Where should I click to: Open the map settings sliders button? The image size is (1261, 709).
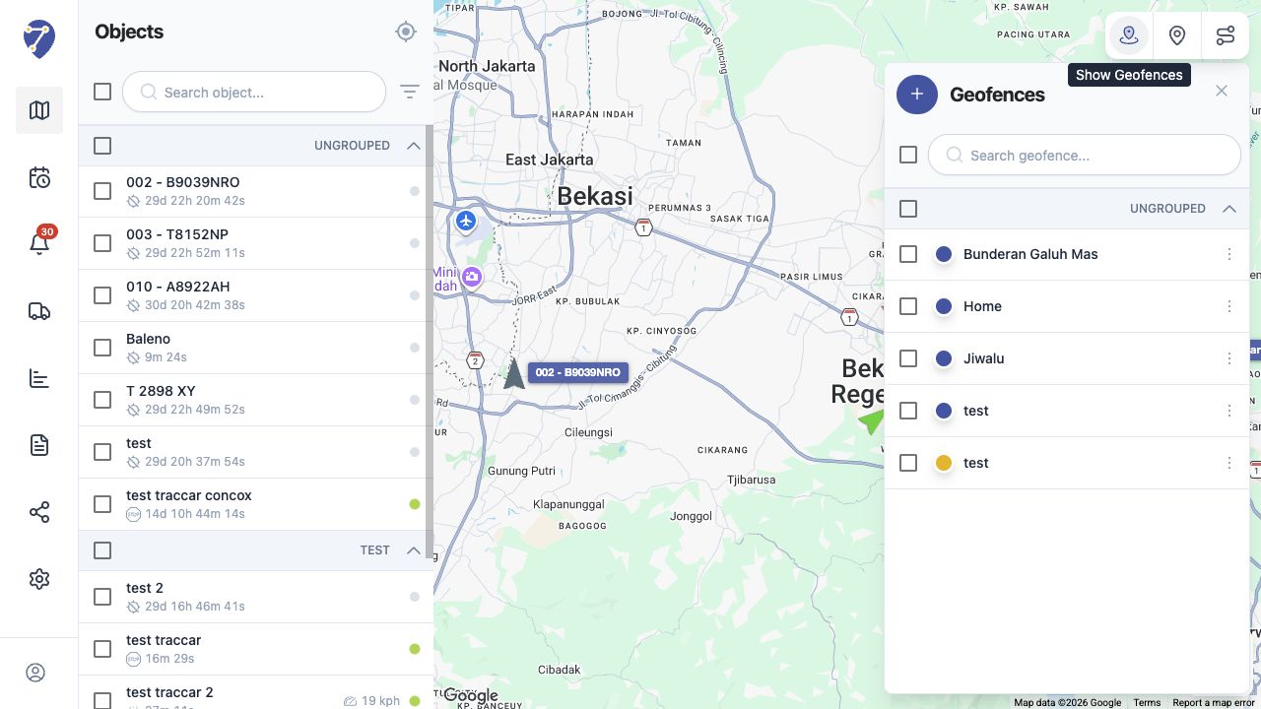pos(1226,36)
